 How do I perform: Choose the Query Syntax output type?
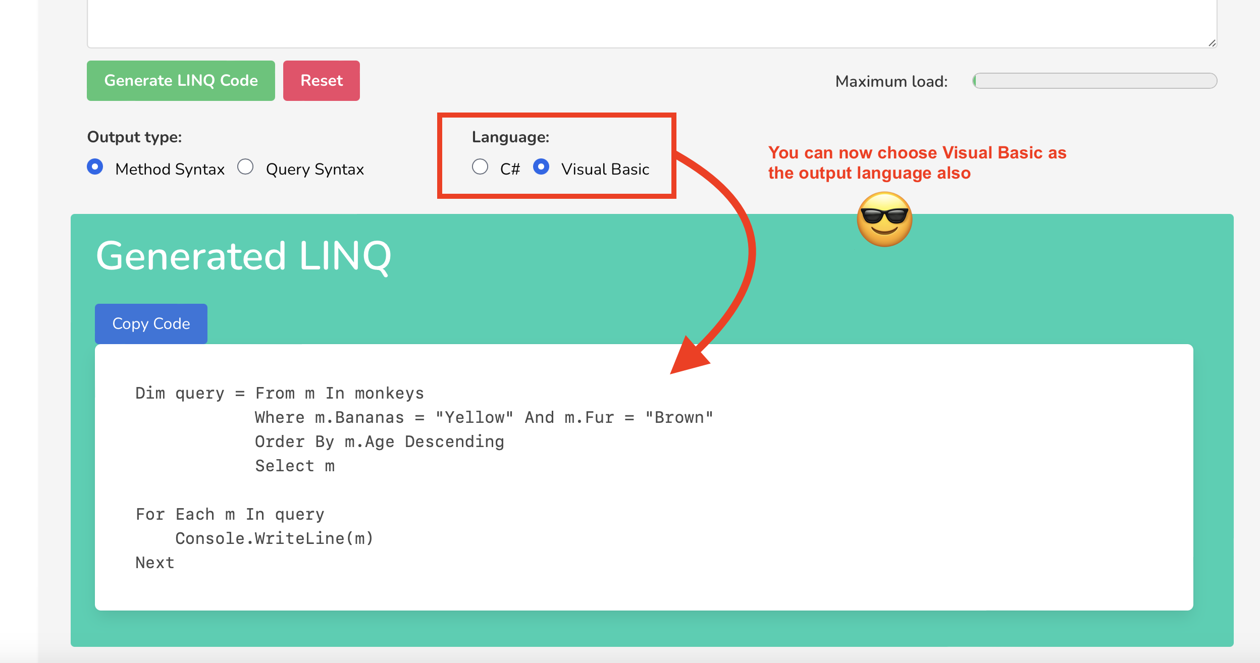pyautogui.click(x=245, y=167)
